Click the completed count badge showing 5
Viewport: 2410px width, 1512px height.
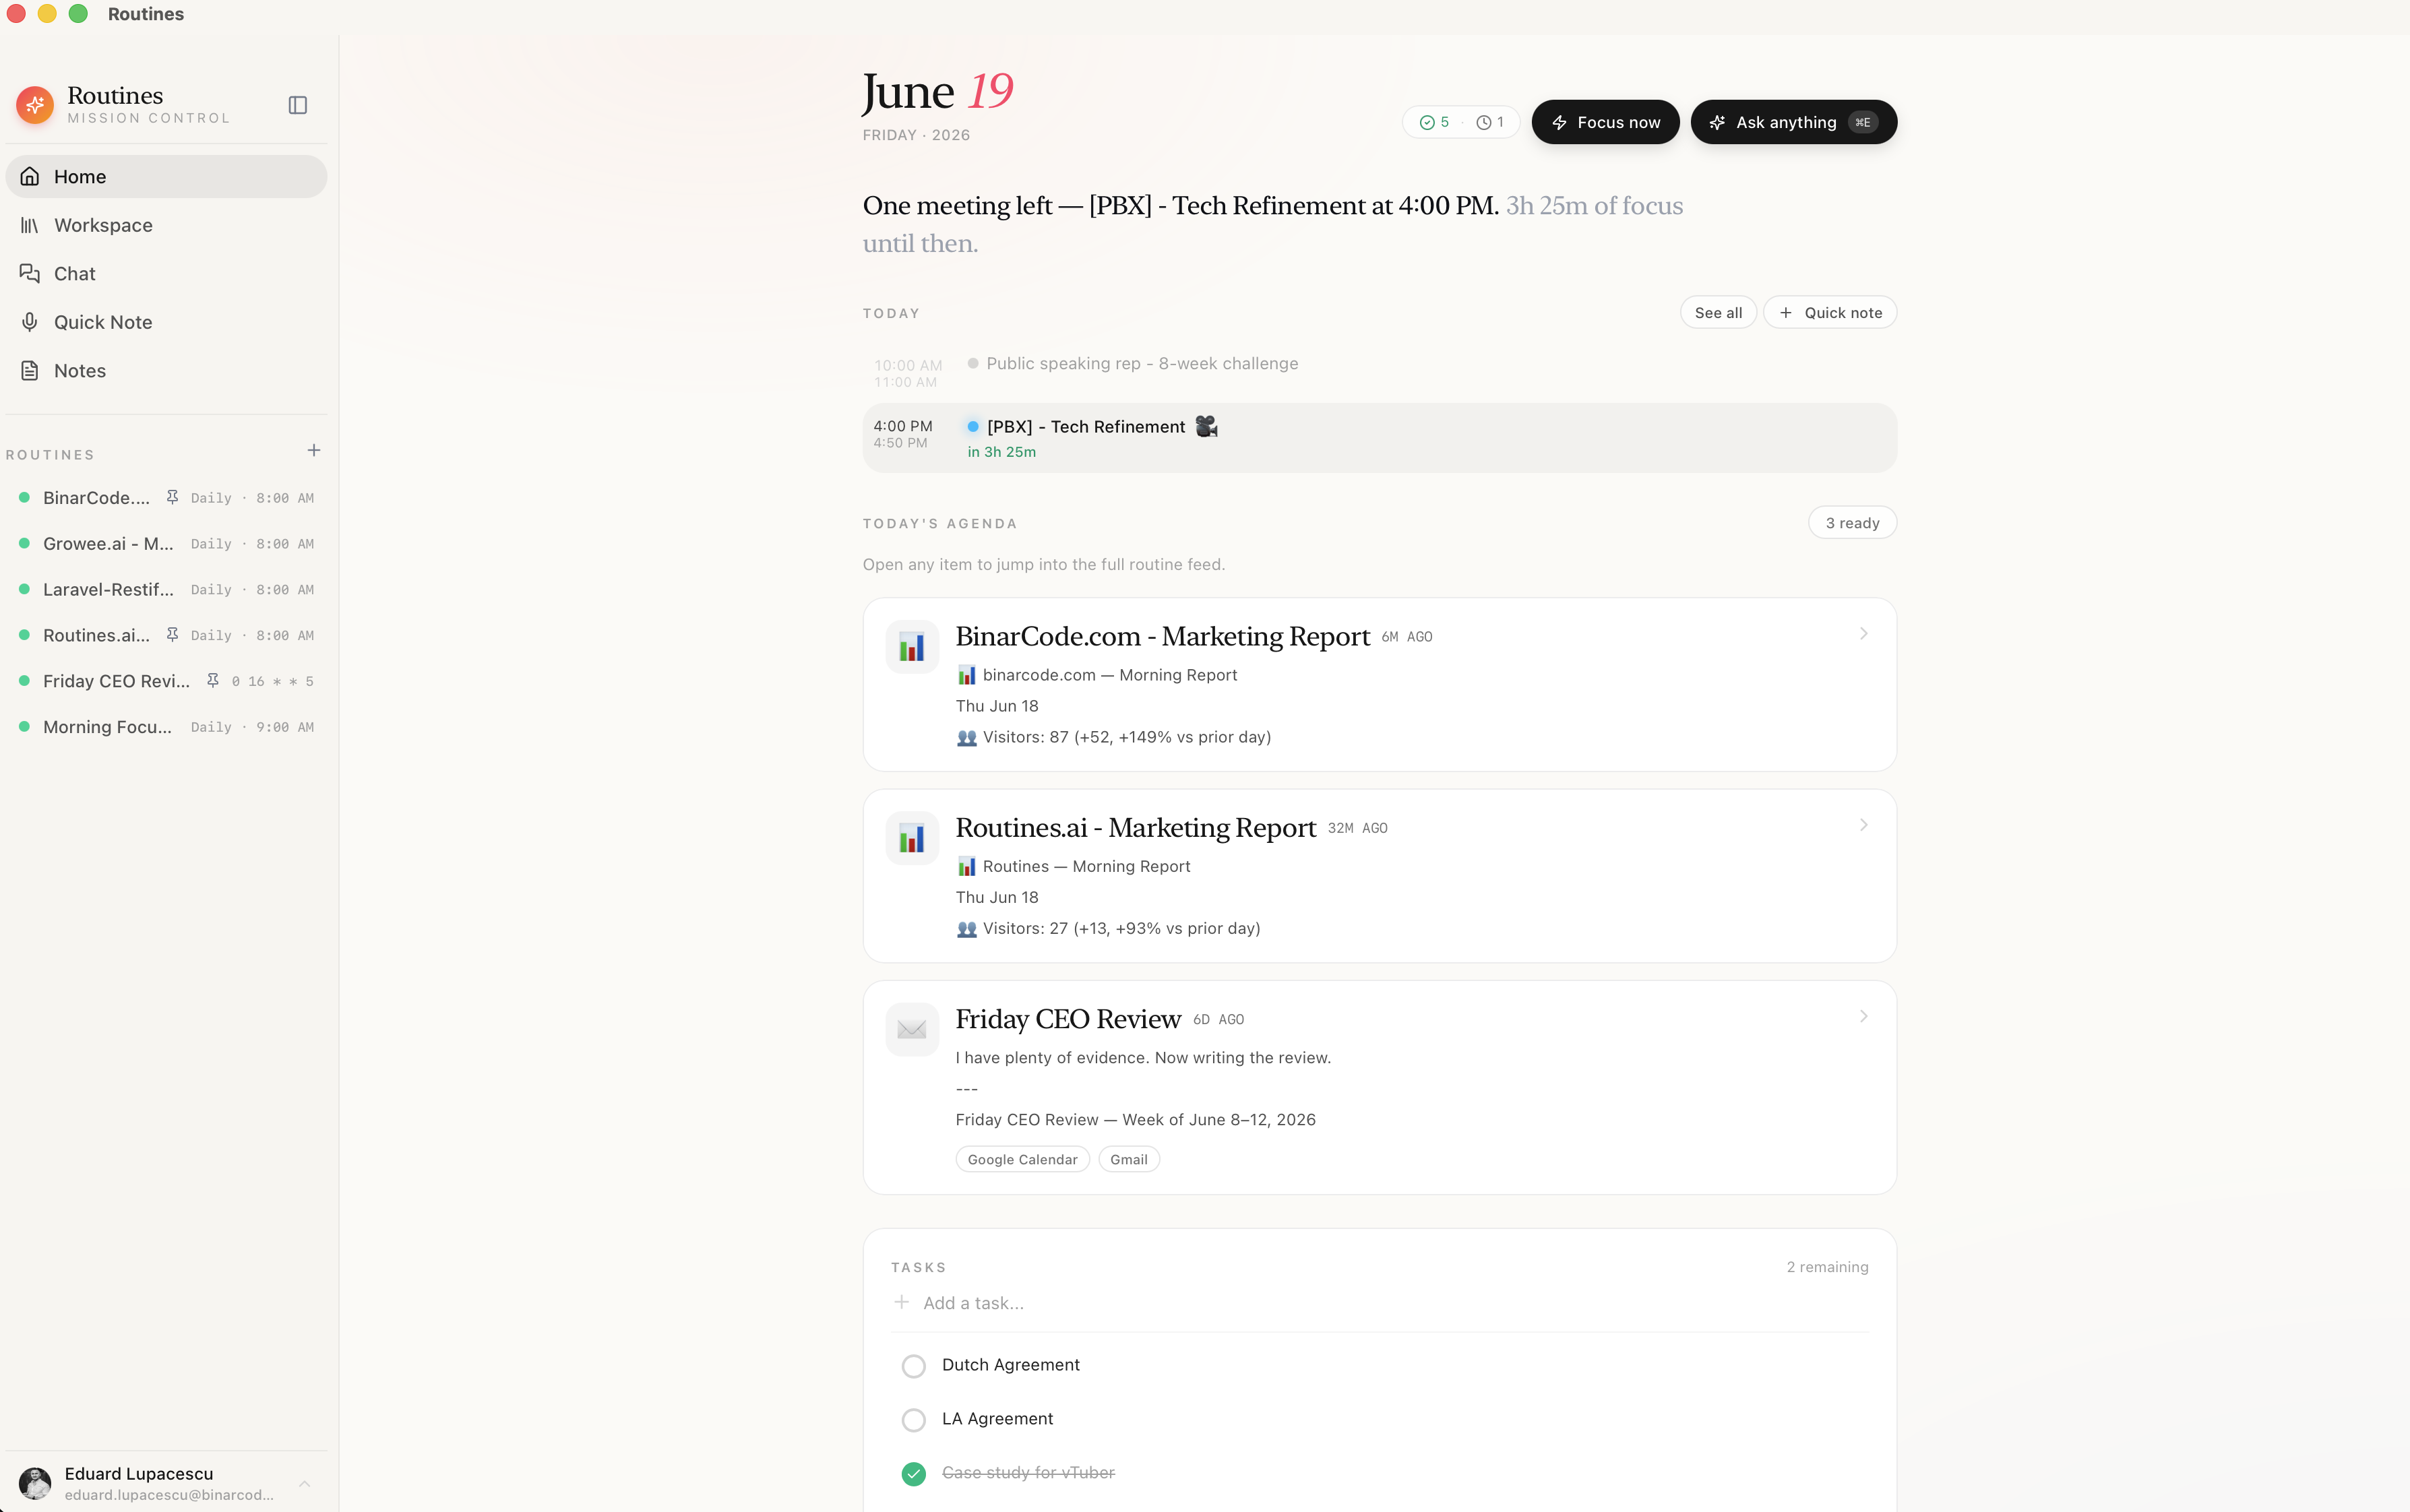(x=1434, y=122)
